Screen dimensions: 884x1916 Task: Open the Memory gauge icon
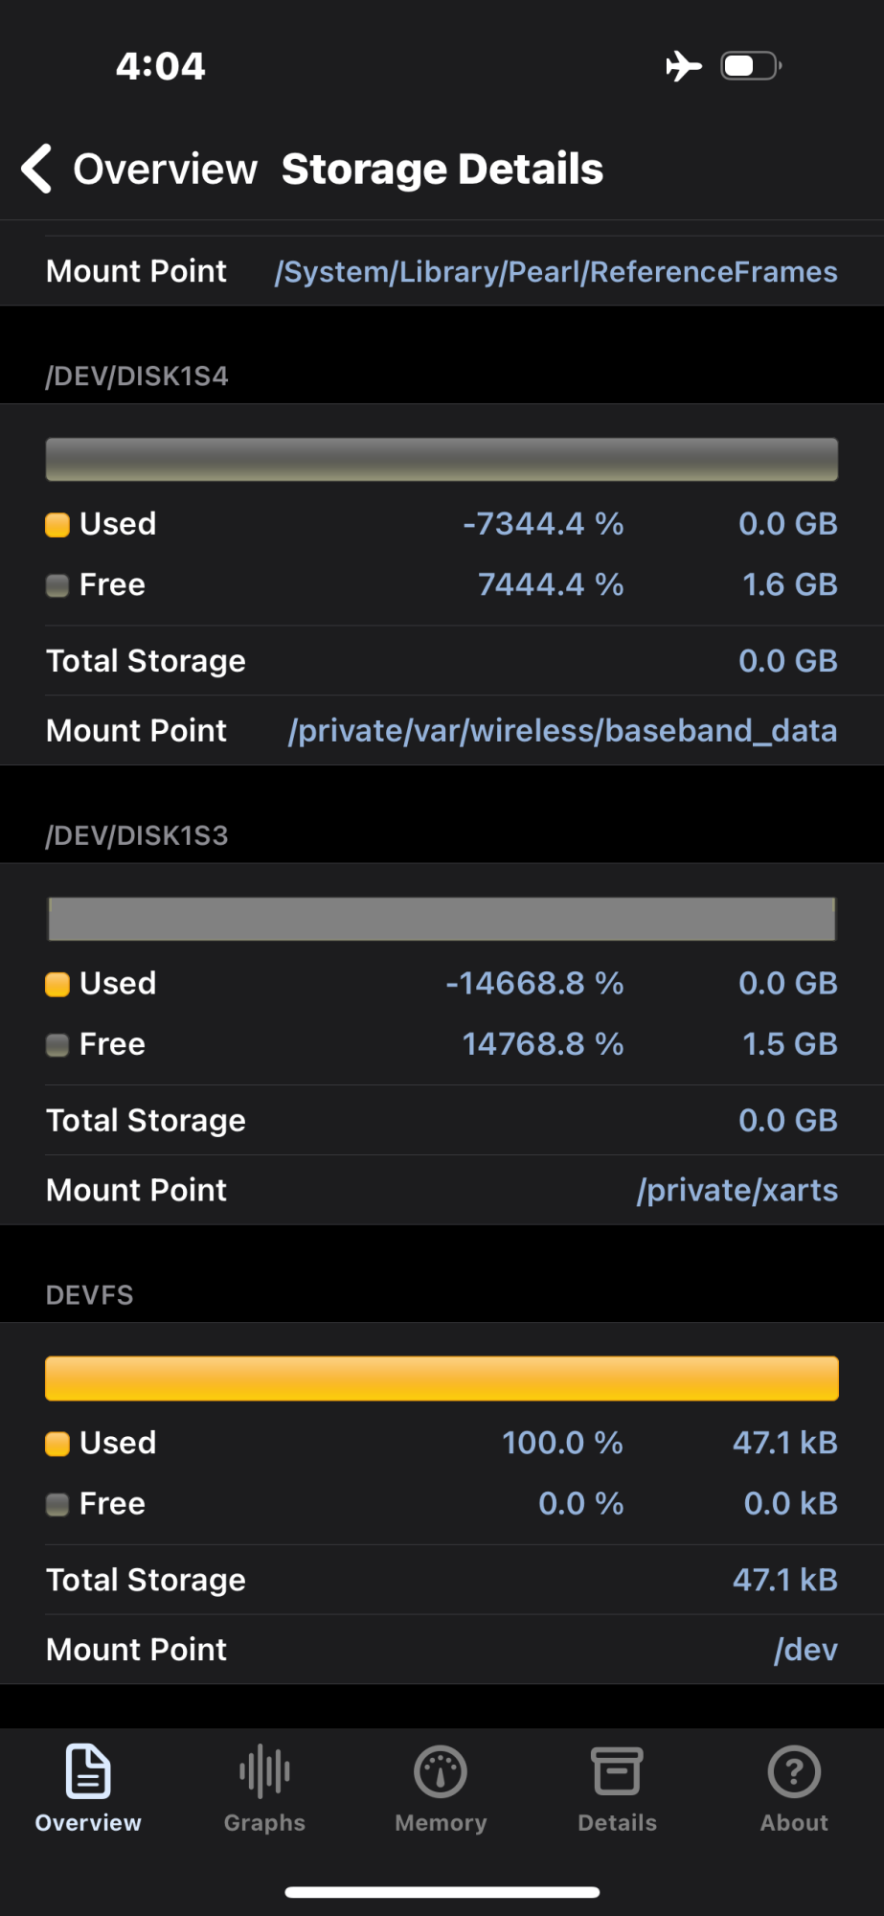(441, 1771)
